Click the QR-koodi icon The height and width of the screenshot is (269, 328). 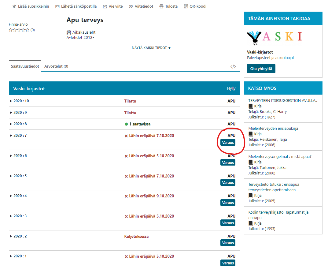coord(186,6)
